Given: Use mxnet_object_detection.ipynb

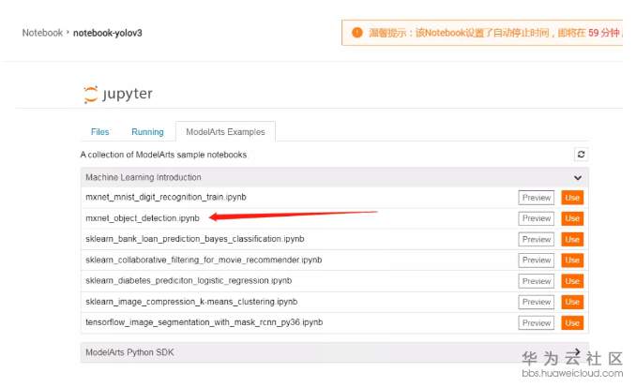Looking at the screenshot, I should pyautogui.click(x=572, y=218).
